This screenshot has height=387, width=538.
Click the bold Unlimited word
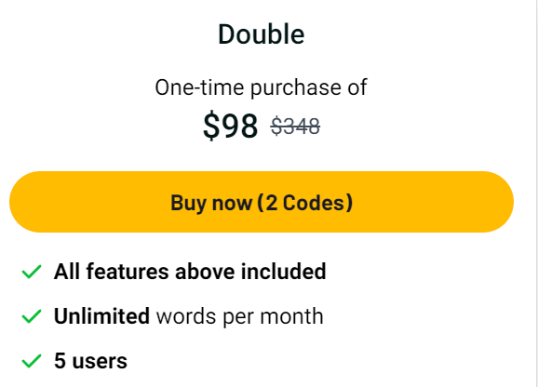(101, 315)
